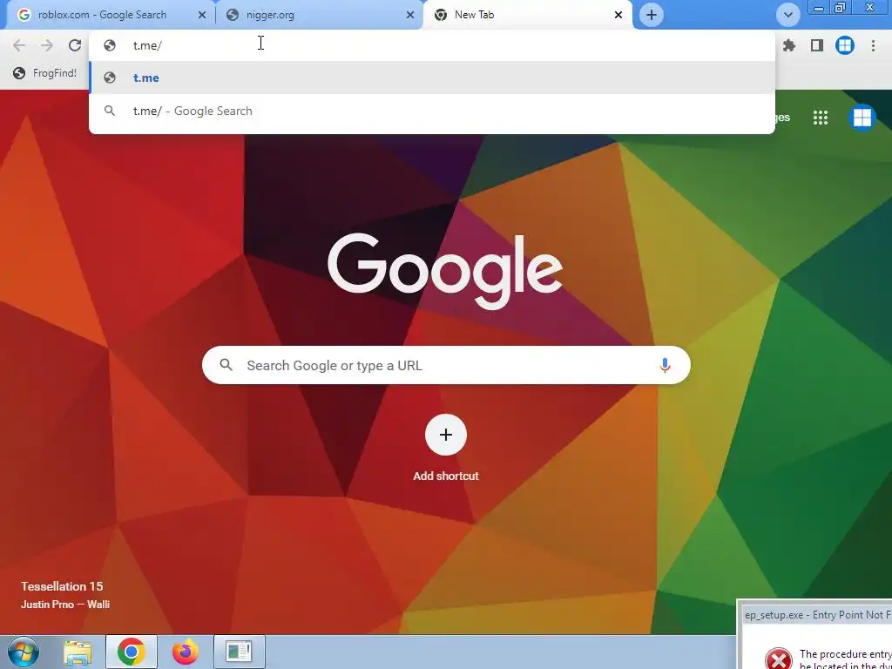
Task: Click the address bar containing t.me/
Action: click(432, 45)
